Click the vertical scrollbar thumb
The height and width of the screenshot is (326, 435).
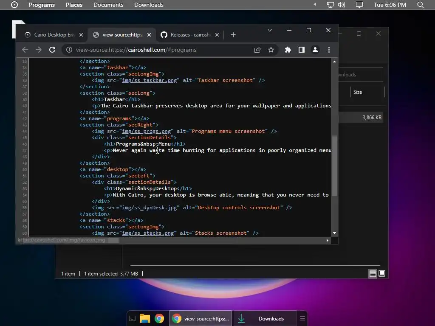pos(335,166)
